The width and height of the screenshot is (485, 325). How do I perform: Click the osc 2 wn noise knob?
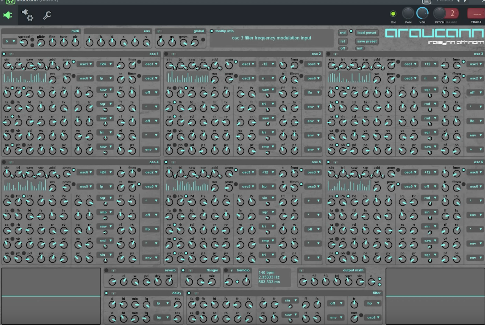(x=215, y=80)
